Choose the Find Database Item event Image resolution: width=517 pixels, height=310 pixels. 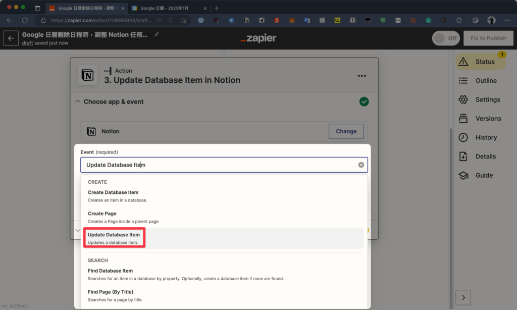pyautogui.click(x=224, y=274)
